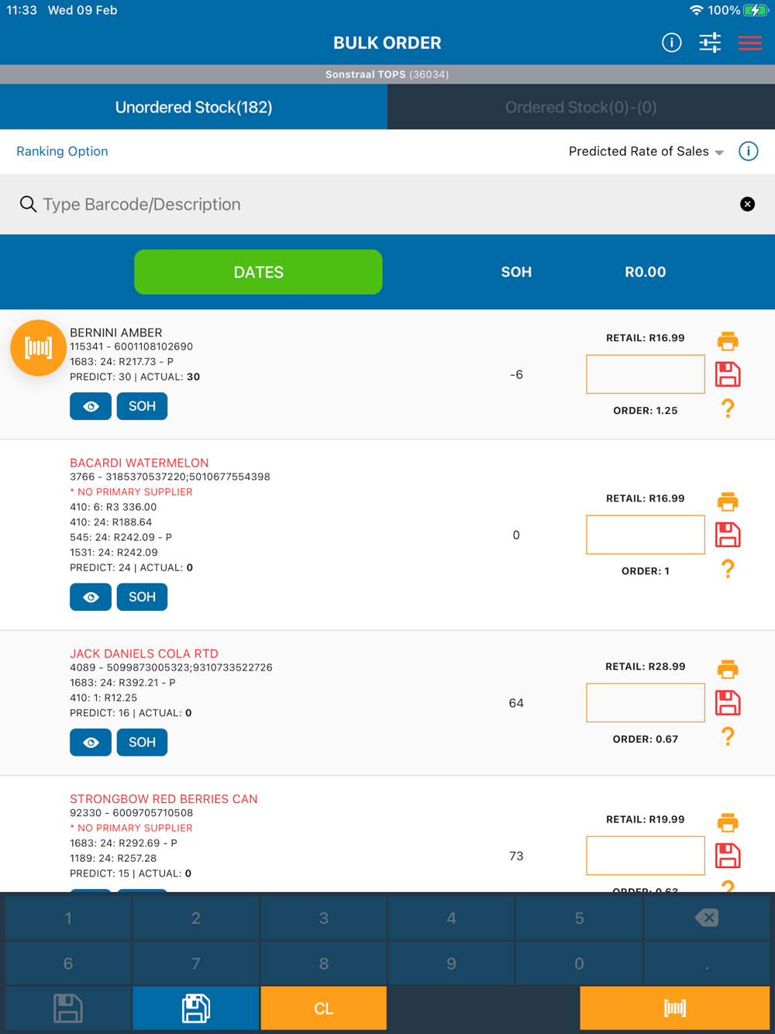Viewport: 775px width, 1034px height.
Task: Print label for Strongbow Red Berries Can
Action: pos(728,822)
